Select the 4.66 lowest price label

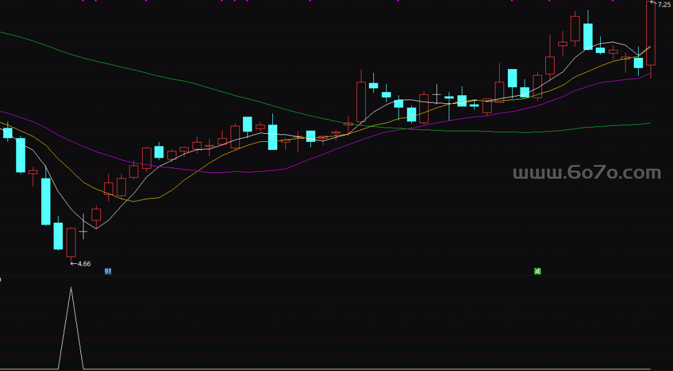pyautogui.click(x=83, y=264)
